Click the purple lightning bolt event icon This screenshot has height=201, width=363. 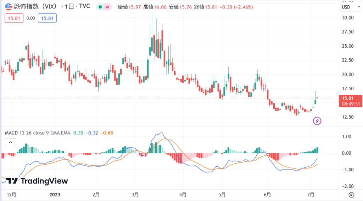317,121
